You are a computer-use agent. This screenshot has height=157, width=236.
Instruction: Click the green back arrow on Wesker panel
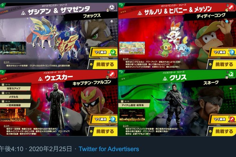pos(2,72)
